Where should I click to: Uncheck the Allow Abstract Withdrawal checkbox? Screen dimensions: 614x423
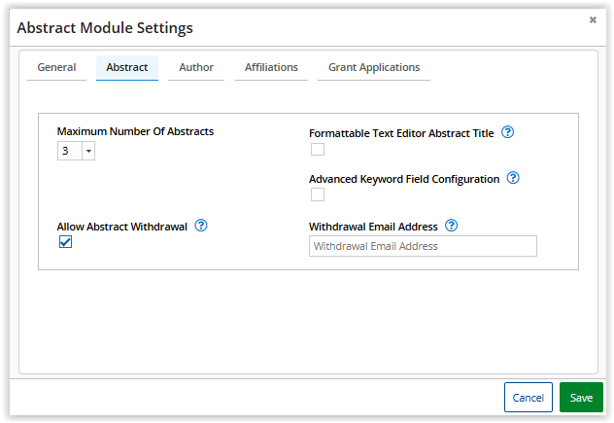pyautogui.click(x=65, y=242)
